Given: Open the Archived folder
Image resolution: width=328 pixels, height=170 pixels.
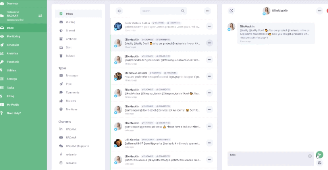Looking at the screenshot, I should click(71, 39).
